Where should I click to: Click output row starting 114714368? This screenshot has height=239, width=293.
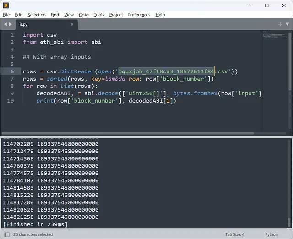[51, 158]
